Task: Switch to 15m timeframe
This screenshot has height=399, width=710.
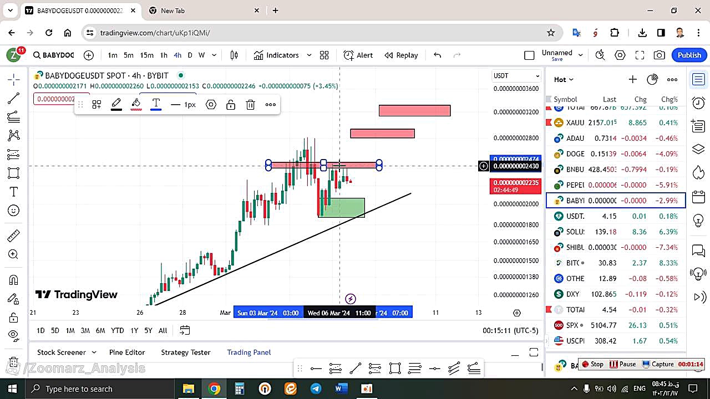Action: pyautogui.click(x=146, y=55)
